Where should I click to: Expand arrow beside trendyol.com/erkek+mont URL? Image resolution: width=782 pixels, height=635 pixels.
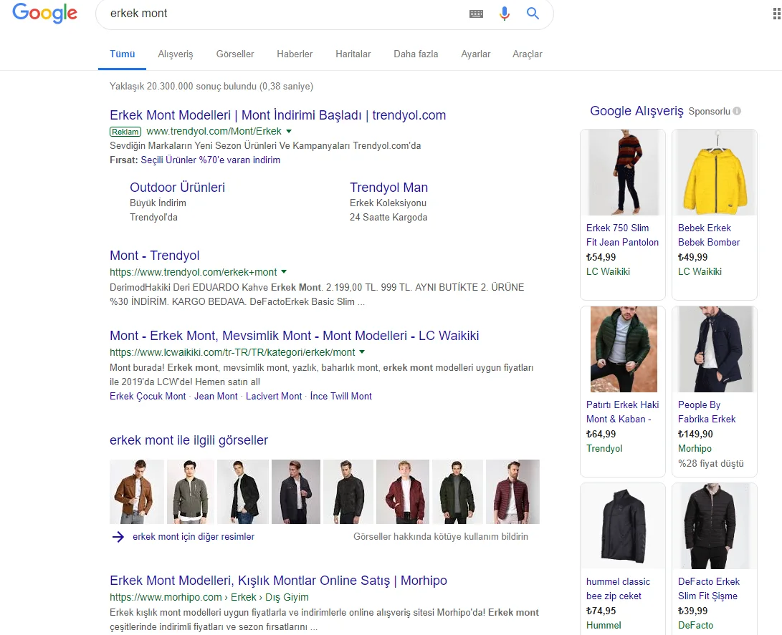coord(284,272)
